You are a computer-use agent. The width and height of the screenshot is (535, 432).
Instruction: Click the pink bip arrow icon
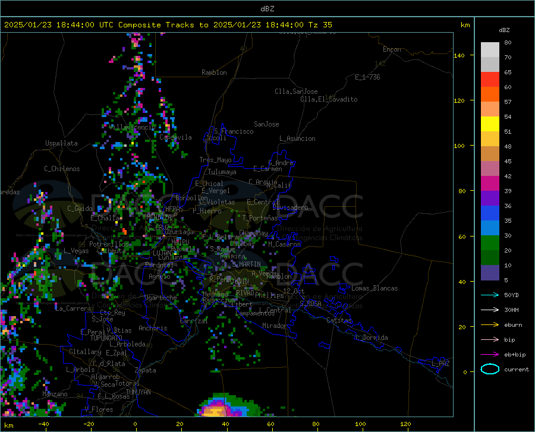pos(490,340)
